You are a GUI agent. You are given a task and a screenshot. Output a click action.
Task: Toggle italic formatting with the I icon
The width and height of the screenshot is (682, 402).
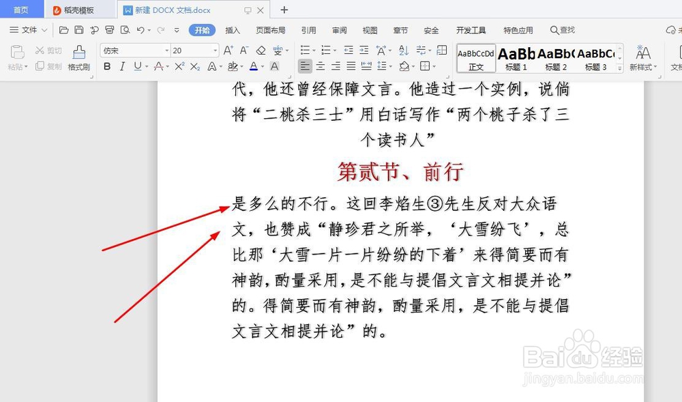point(121,66)
